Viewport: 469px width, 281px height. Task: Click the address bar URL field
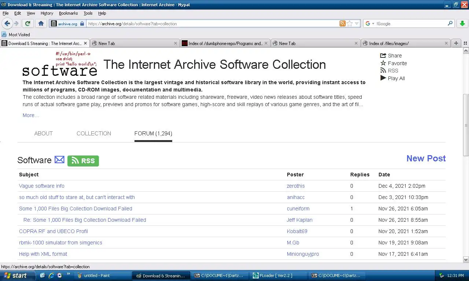[x=213, y=23]
